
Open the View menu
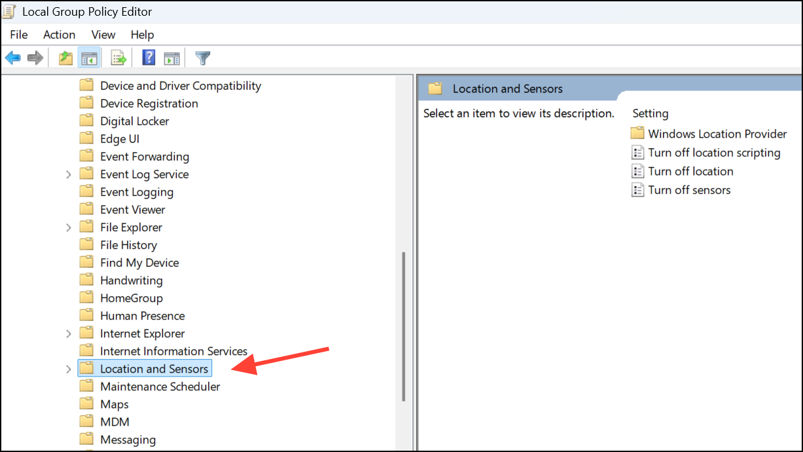103,35
